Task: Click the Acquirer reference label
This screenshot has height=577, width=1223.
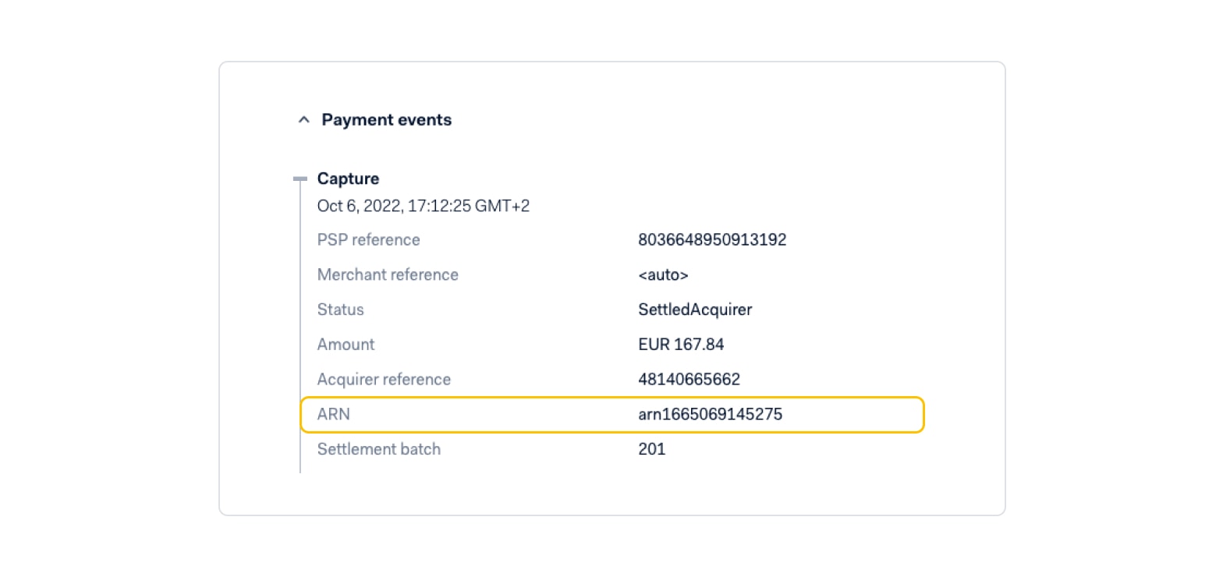Action: click(384, 380)
